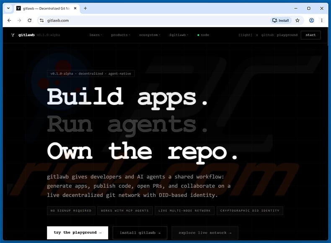Click explore live network button
331x243 pixels.
(x=205, y=233)
